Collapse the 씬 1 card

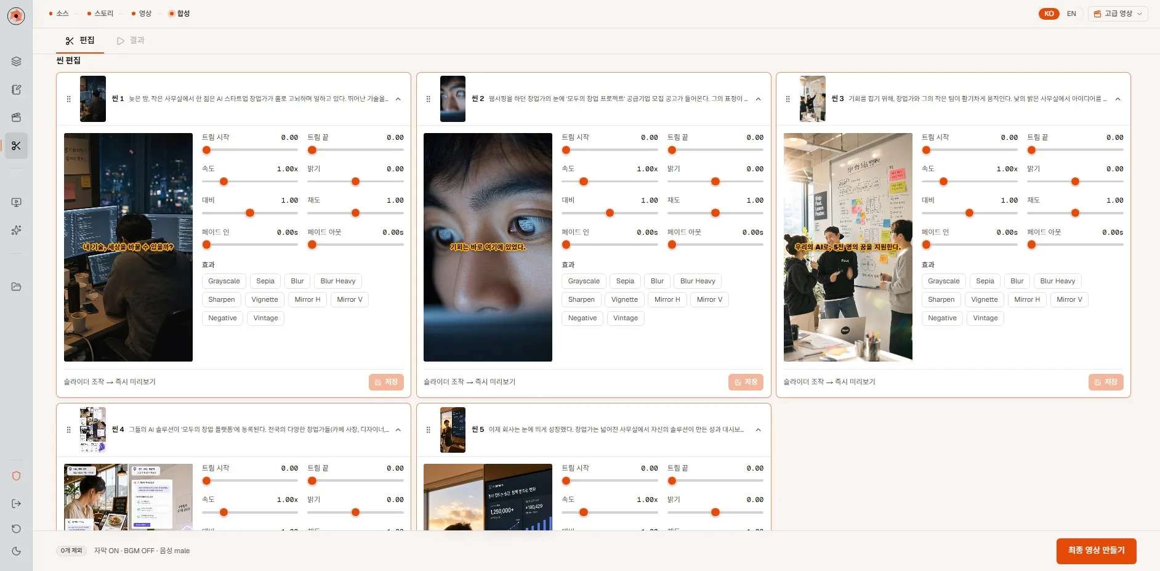pyautogui.click(x=398, y=99)
